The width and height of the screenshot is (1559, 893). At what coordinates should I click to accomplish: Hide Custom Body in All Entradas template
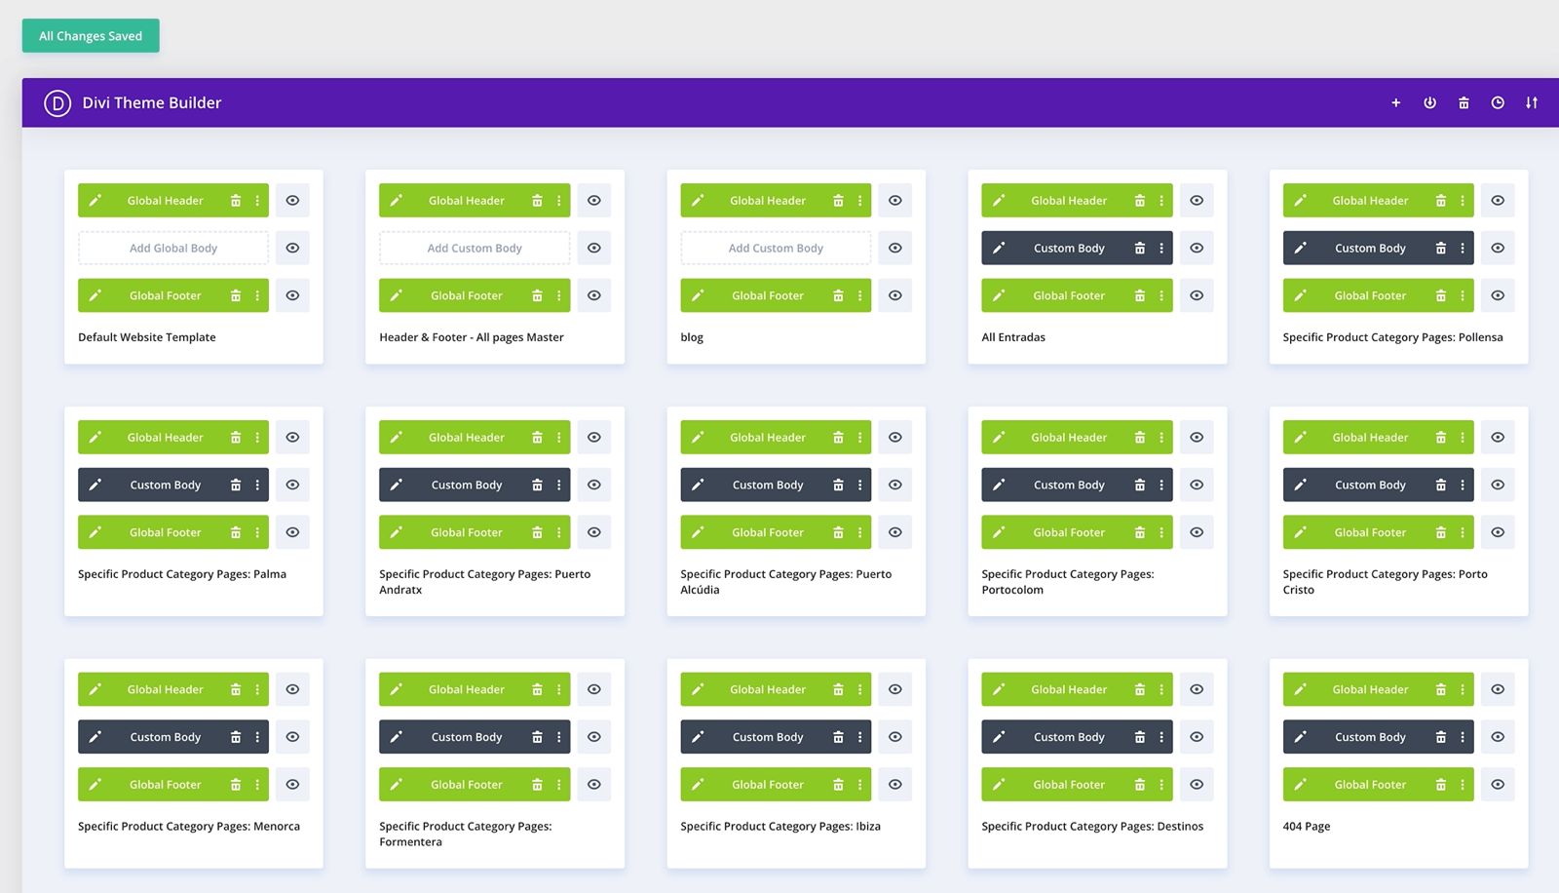pos(1197,248)
